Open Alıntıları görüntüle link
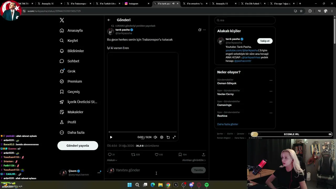The image size is (336, 189). tap(194, 160)
